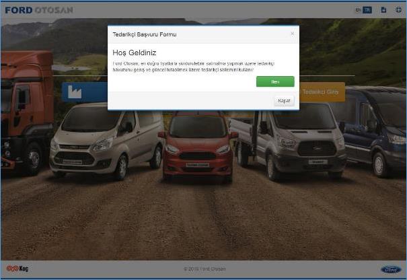Open the Tedarikçi Giriş button
Viewport: 407px width, 280px height.
coord(322,92)
